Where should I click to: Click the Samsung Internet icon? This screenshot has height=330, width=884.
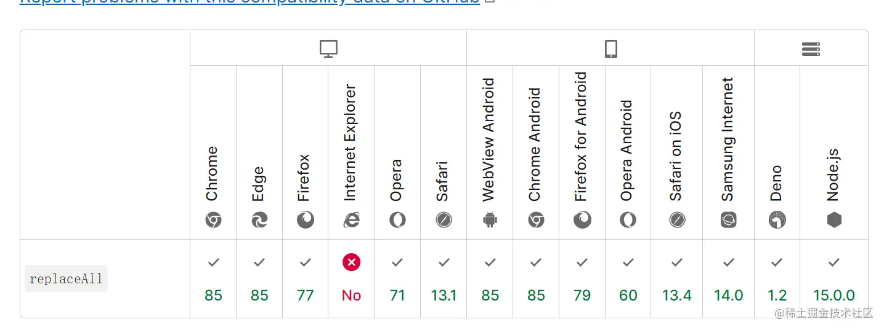[x=729, y=220]
